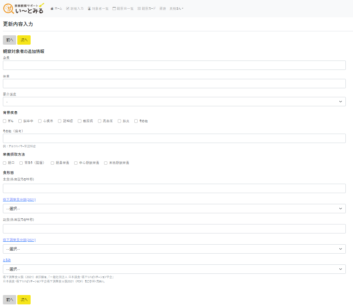The height and width of the screenshot is (308, 353).
Task: Open the 副食 嚥下調整食分類 dropdown
Action: pos(174,249)
